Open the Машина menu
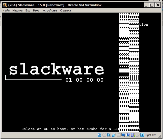Image resolution: width=163 pixels, height=140 pixels. point(17,10)
